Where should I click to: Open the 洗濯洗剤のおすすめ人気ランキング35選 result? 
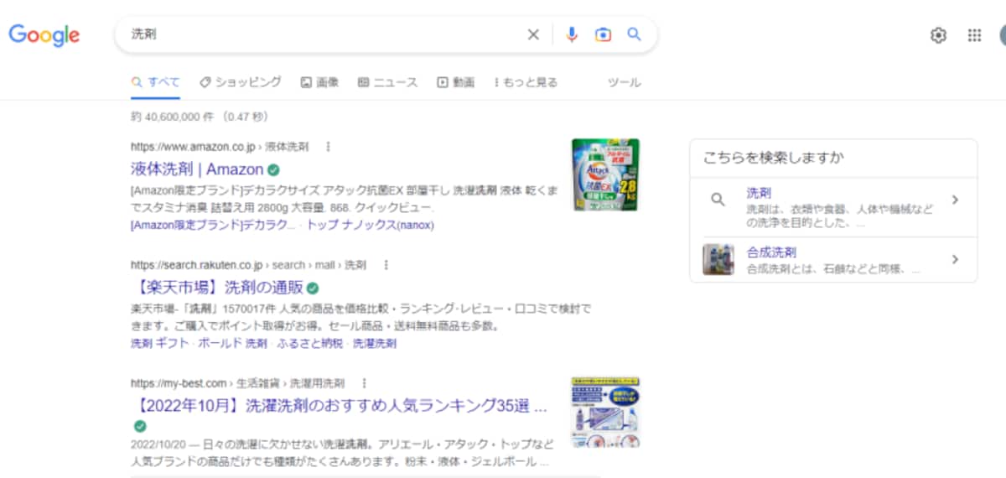[x=340, y=407]
